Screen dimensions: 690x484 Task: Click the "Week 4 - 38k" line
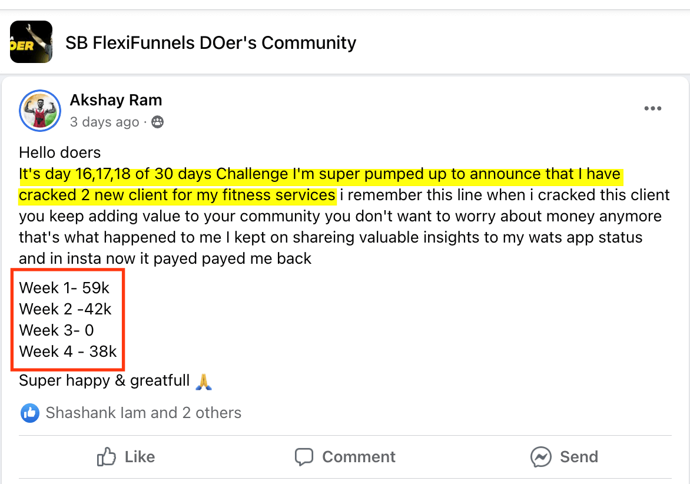[68, 352]
